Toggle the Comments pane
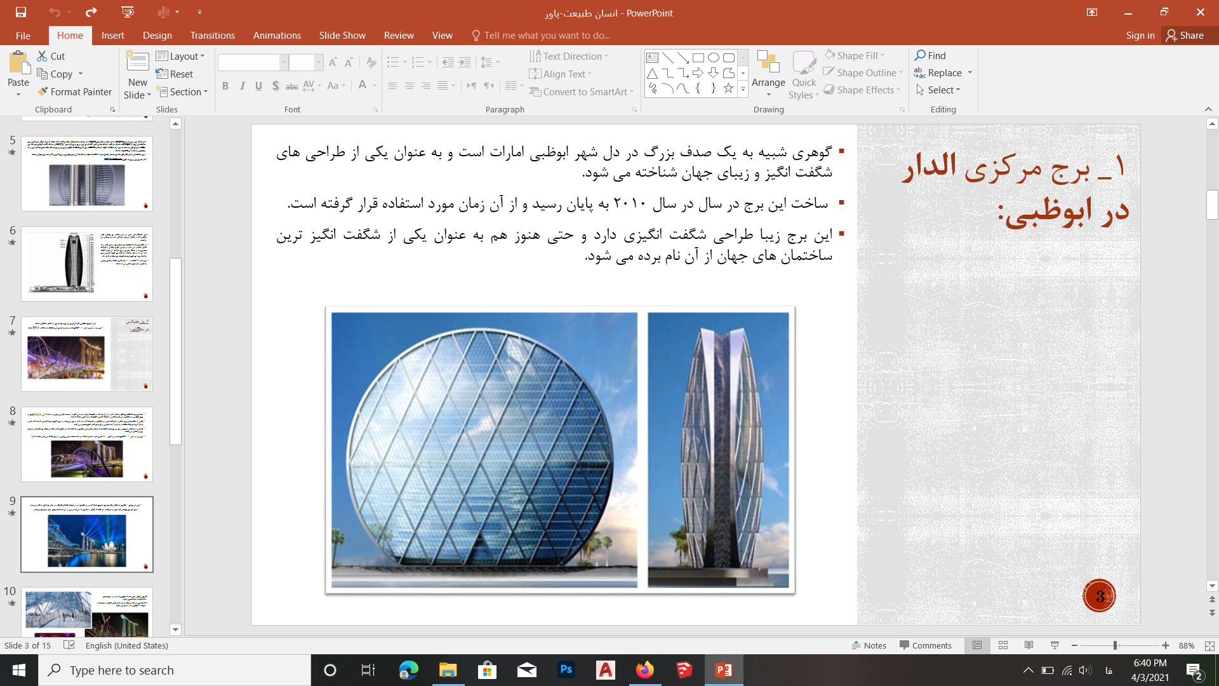 925,645
